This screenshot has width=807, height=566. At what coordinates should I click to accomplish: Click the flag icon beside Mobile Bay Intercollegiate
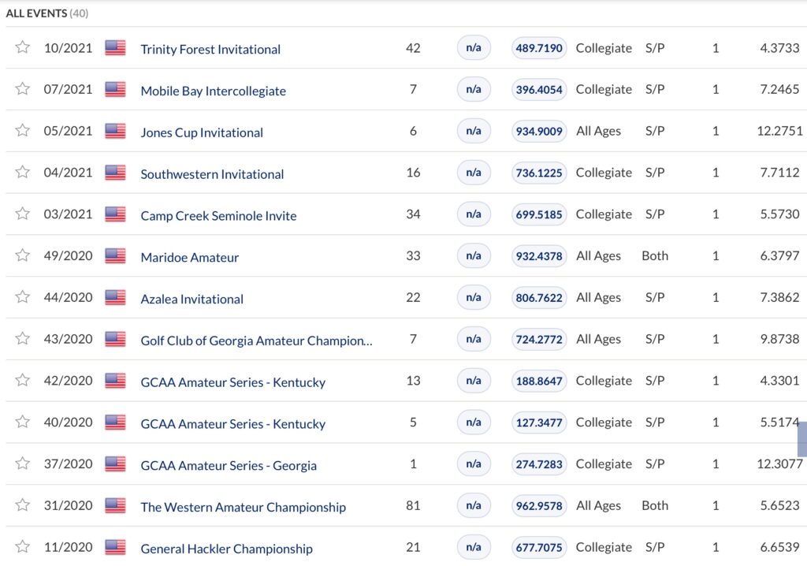click(115, 89)
